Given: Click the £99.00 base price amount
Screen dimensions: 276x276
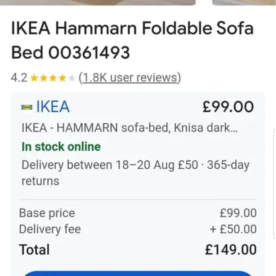Looking at the screenshot, I should click(238, 213).
